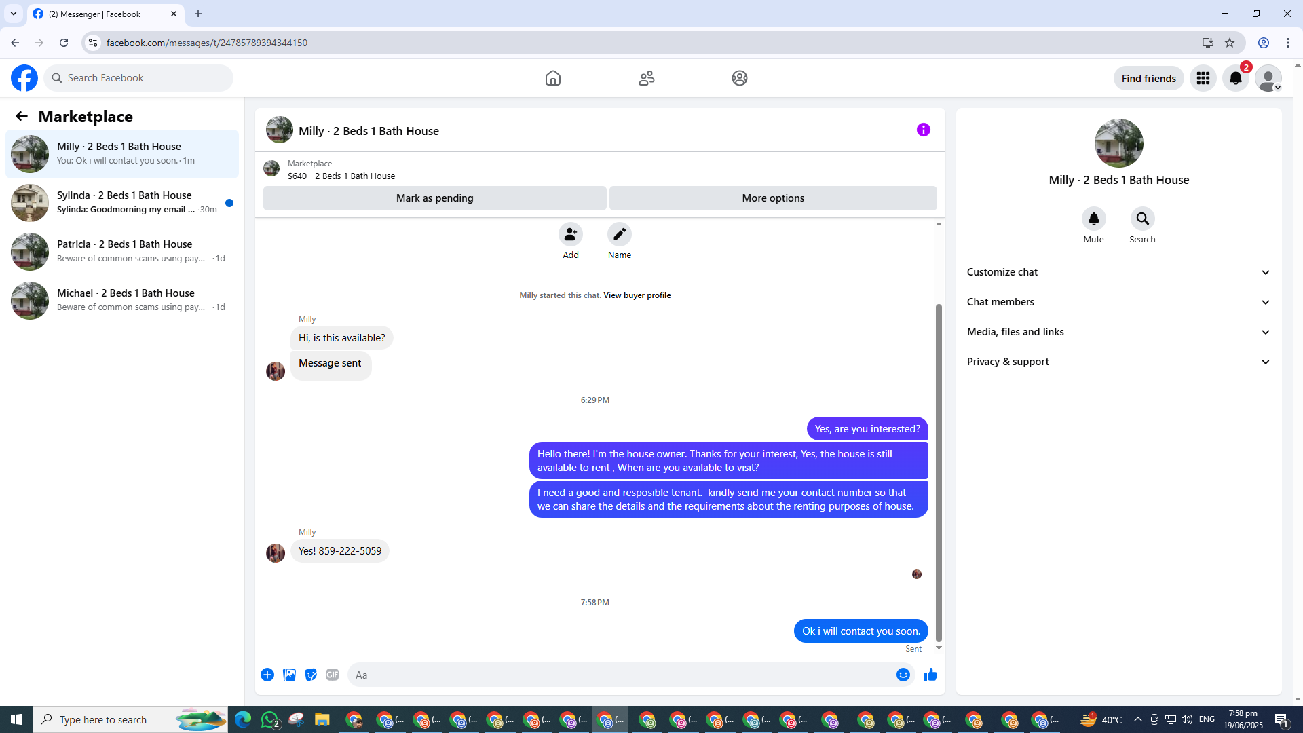Click the Name edit pencil icon

(620, 234)
